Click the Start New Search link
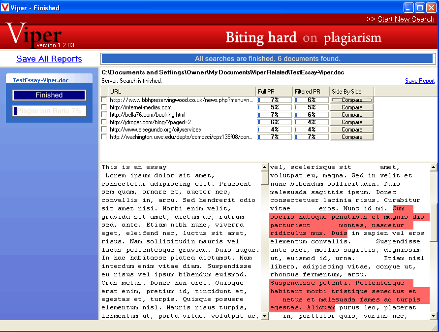The width and height of the screenshot is (439, 332). tap(406, 19)
